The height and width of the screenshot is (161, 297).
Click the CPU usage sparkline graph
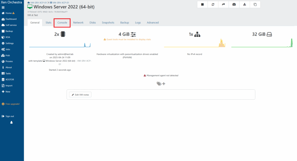60,45
